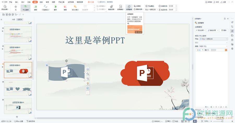The height and width of the screenshot is (123, 235).
Task: Choose the S 型曲线 2 motion path effect
Action: (45, 8)
